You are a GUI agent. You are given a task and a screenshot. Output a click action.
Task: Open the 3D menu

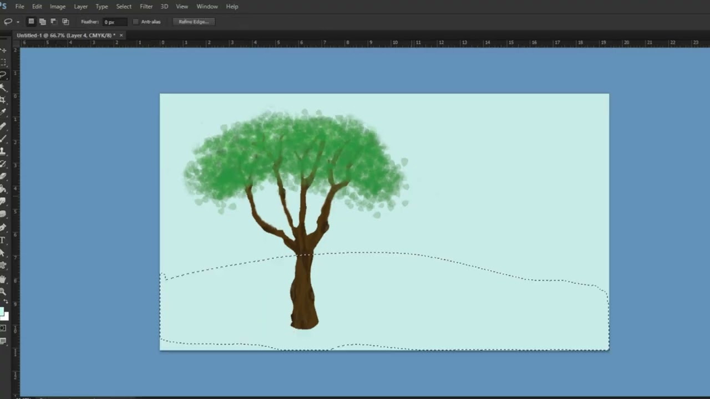[x=164, y=7]
